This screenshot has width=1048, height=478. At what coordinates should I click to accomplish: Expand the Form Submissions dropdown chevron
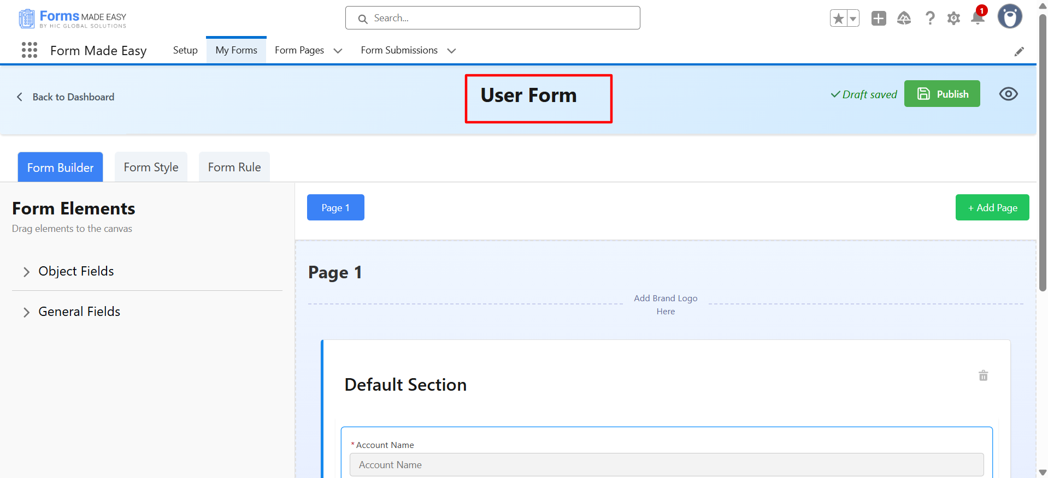pyautogui.click(x=451, y=51)
